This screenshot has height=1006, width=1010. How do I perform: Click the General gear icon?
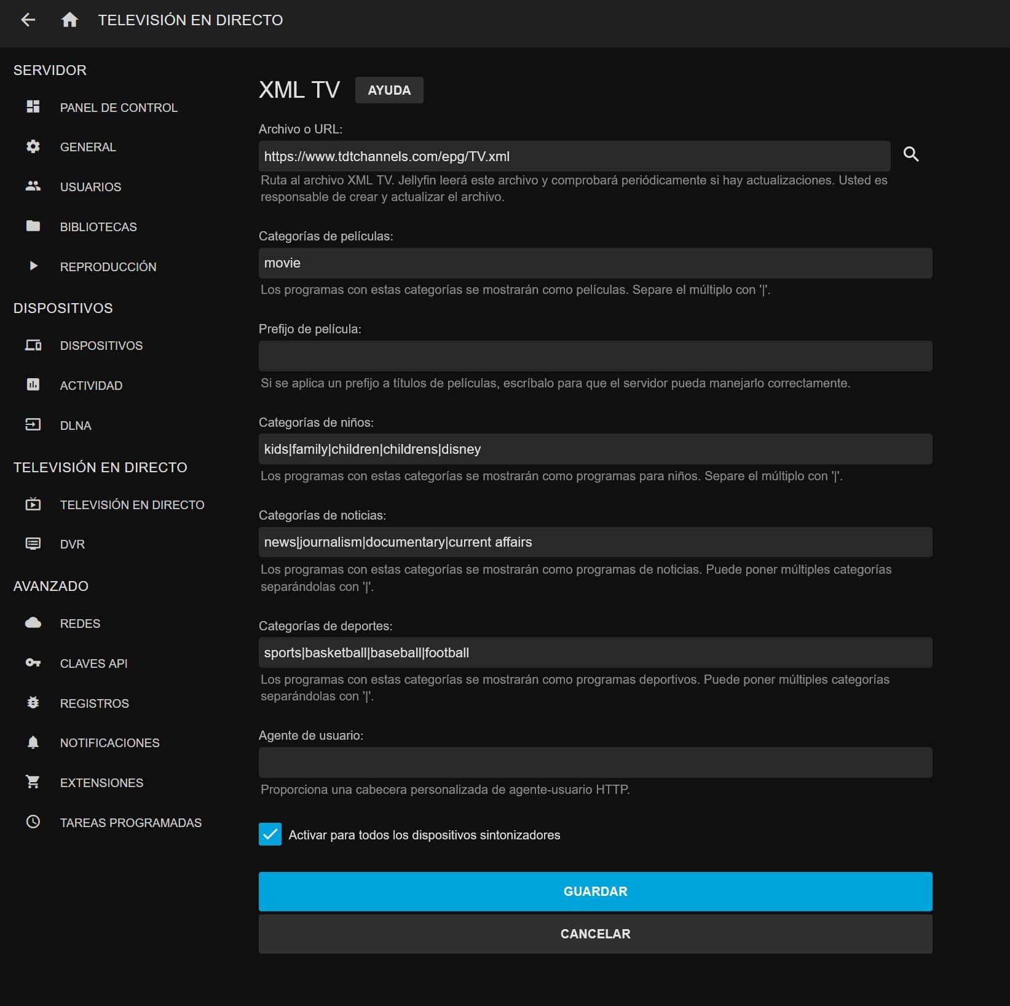(x=33, y=146)
